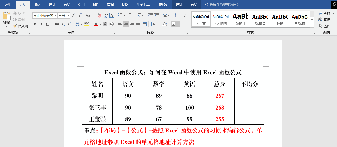Viewport: 337px width, 147px height.
Task: Expand the styles gallery more arrow
Action: [312, 25]
